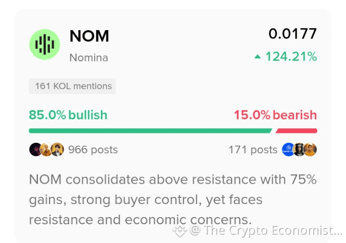346x243 pixels.
Task: Click the 85.0% bullish label
Action: coord(68,115)
